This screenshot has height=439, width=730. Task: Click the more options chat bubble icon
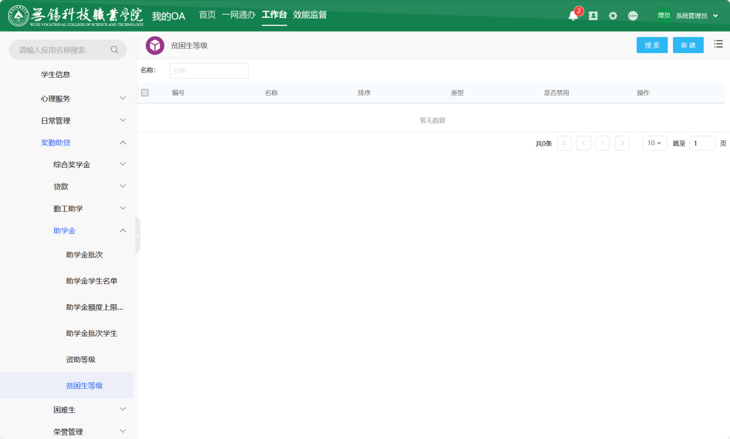tap(633, 16)
